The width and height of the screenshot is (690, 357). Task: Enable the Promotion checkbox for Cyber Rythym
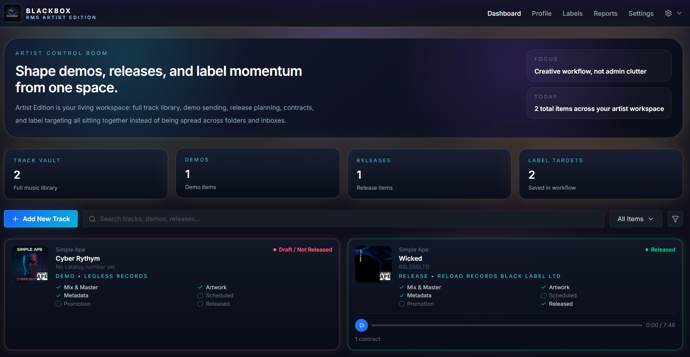pos(58,304)
